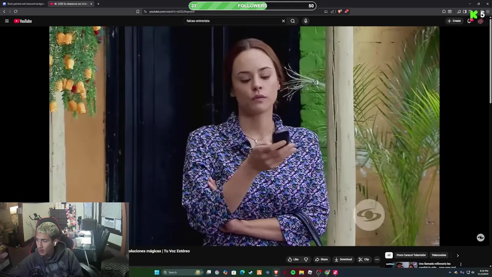Open Windows Start menu
The width and height of the screenshot is (492, 277).
157,272
